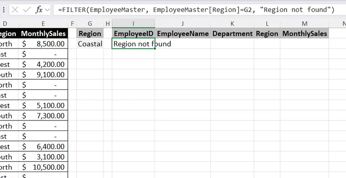Select the gray MonthlySales header in column M
This screenshot has width=346, height=178.
point(304,34)
